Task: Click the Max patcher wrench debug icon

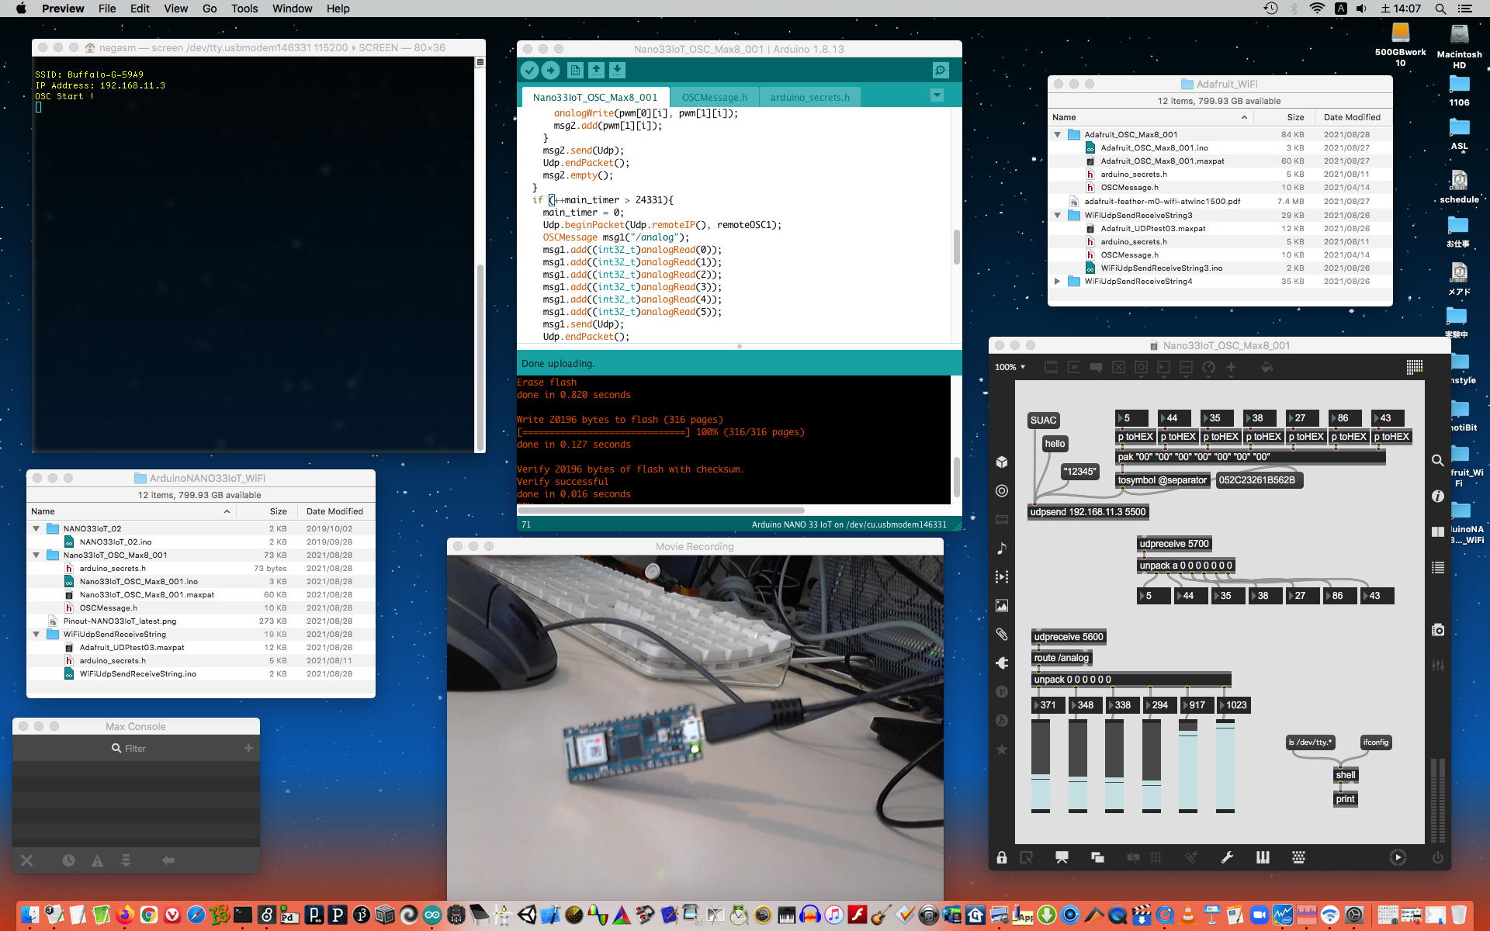Action: [1227, 857]
